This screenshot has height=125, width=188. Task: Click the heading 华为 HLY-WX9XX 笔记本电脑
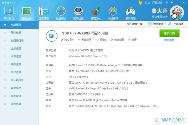click(x=85, y=33)
